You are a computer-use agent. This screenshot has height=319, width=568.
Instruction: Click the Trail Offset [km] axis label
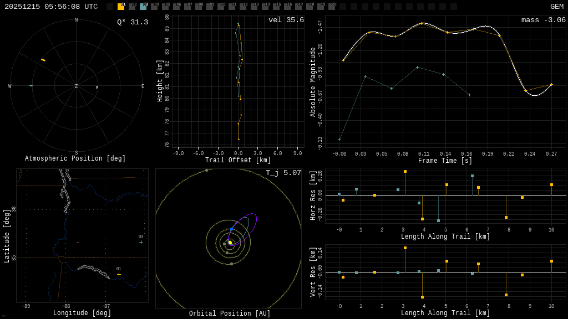coord(238,160)
